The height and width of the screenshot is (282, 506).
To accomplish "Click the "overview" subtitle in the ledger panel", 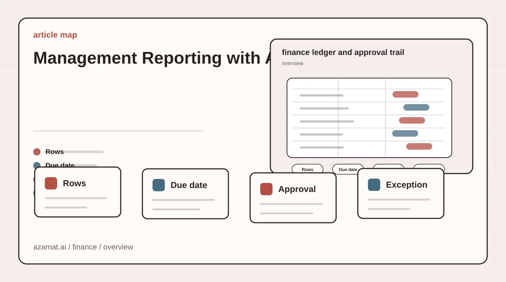I will click(x=292, y=63).
